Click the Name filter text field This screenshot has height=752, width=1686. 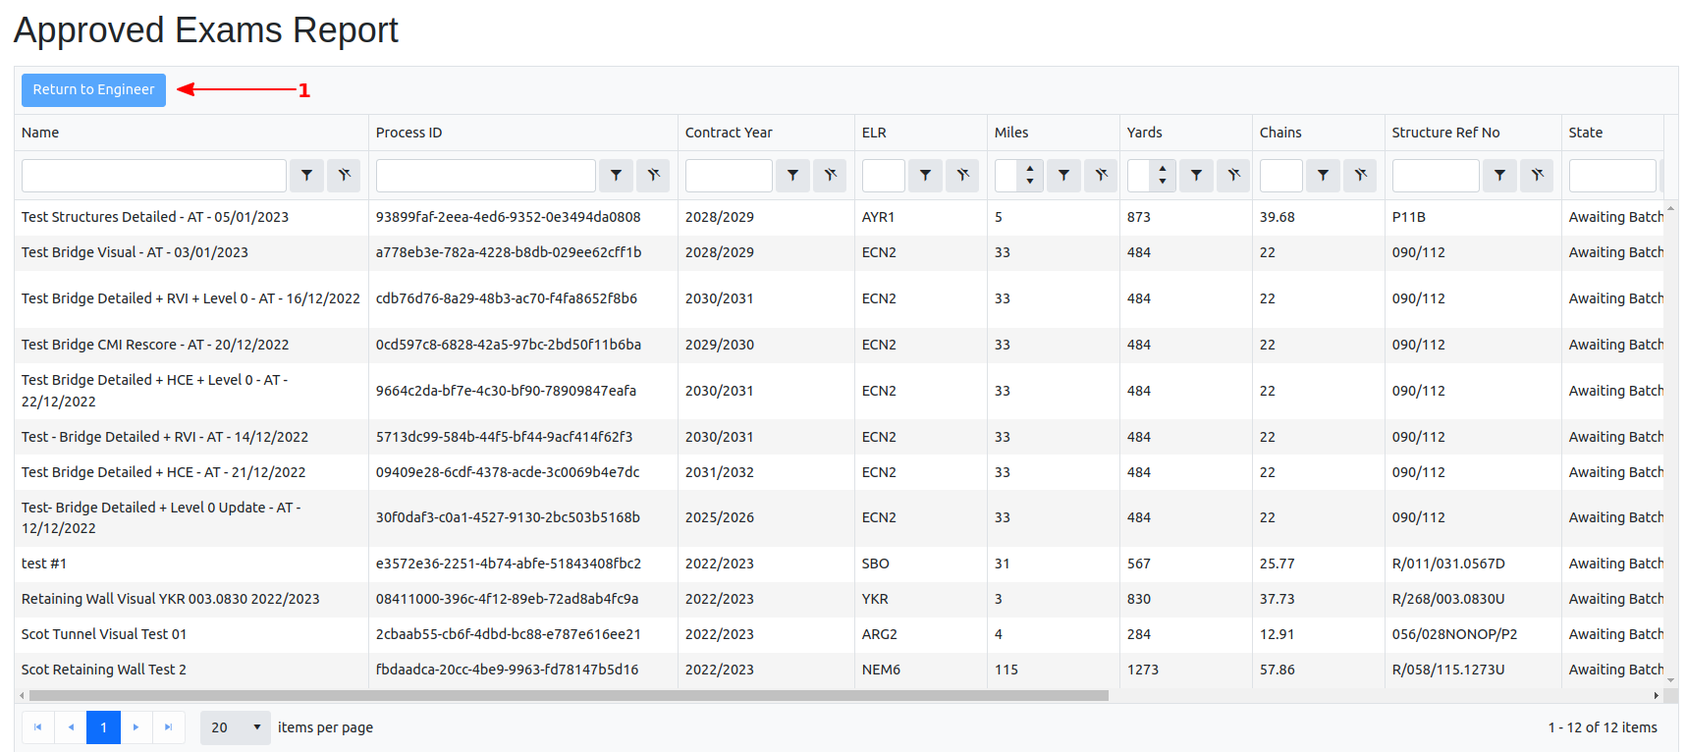pos(154,176)
